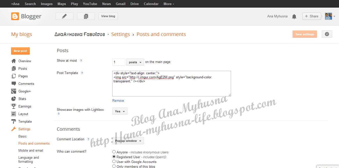Screen dimensions: 339x168
Task: Open Calendar in Google bar
Action: click(151, 4)
